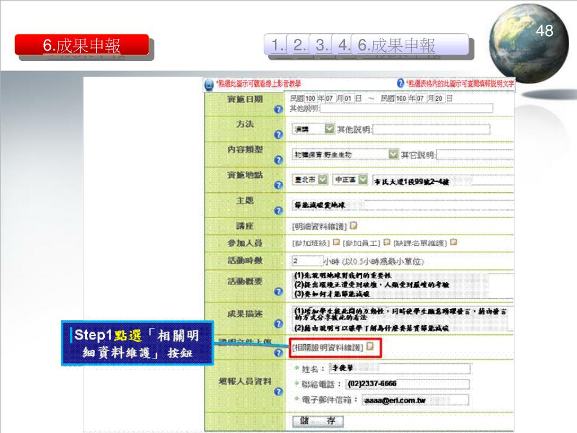The image size is (577, 433).
Task: Click the 其他說明 field beside 方法
Action: pyautogui.click(x=431, y=130)
